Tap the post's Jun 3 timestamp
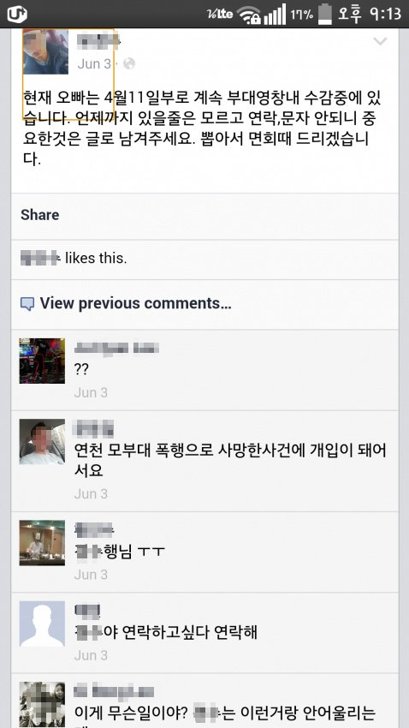The image size is (409, 728). tap(94, 63)
